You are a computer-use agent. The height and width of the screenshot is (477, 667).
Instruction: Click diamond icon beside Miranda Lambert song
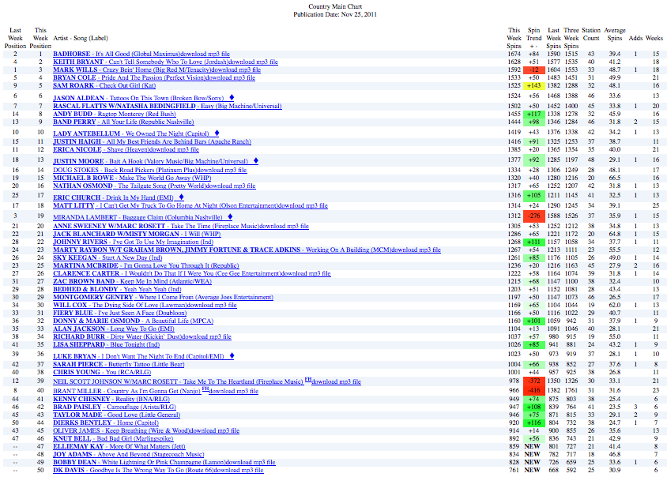pos(230,217)
